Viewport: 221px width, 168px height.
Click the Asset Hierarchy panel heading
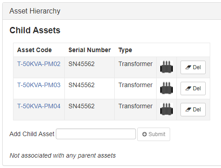[35, 11]
